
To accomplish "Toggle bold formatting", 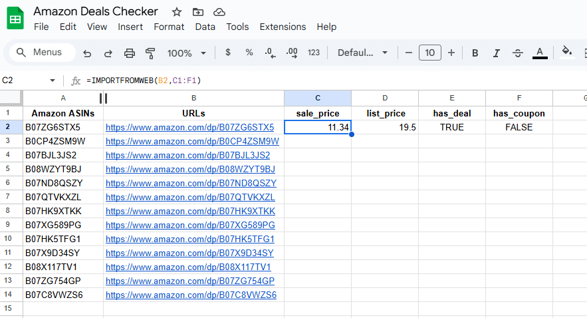I will click(475, 53).
